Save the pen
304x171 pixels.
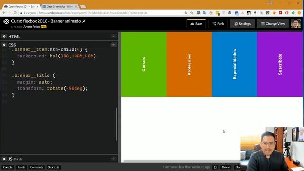196,24
